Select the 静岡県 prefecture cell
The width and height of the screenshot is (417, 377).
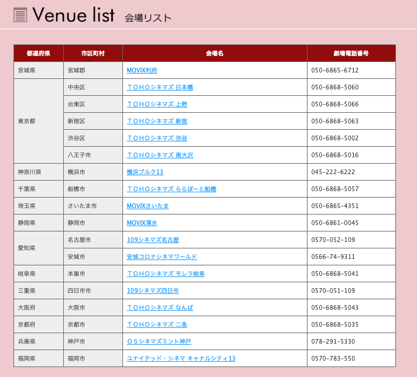coord(39,223)
